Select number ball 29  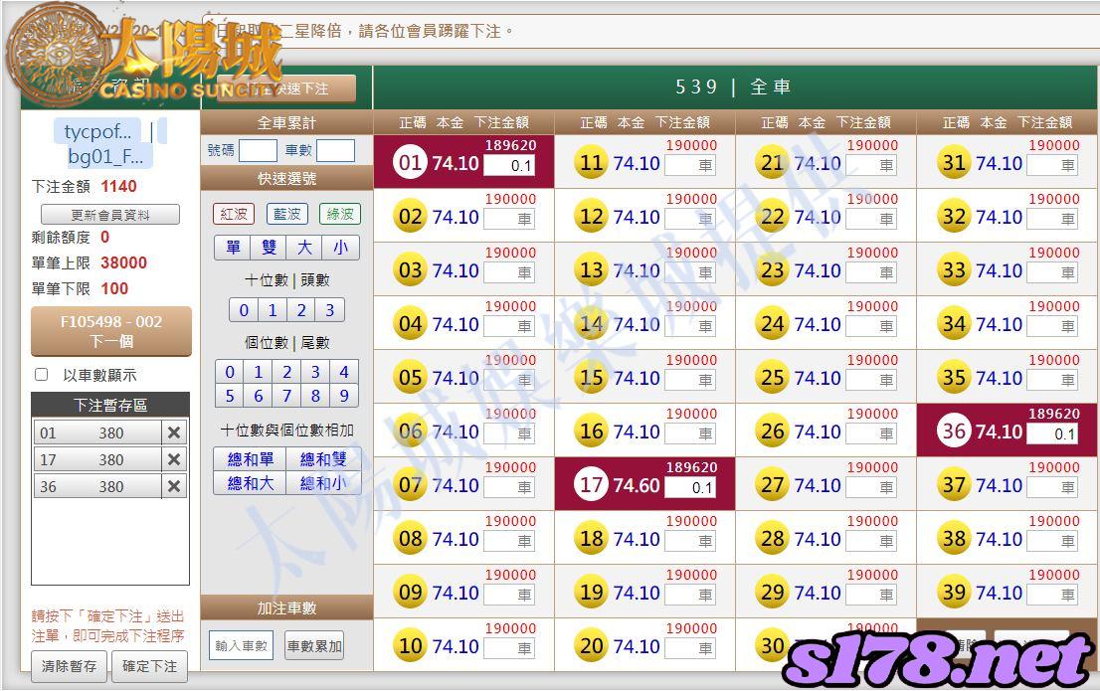click(773, 593)
